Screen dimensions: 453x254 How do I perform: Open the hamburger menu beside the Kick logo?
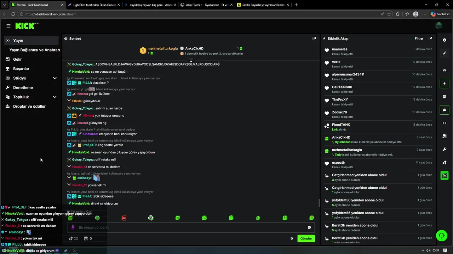click(8, 26)
